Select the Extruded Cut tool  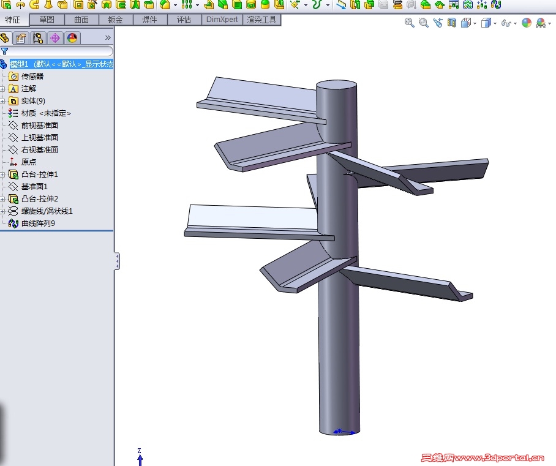click(78, 5)
